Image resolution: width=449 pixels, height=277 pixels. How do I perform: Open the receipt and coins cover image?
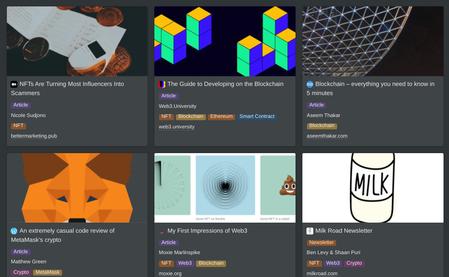(77, 41)
